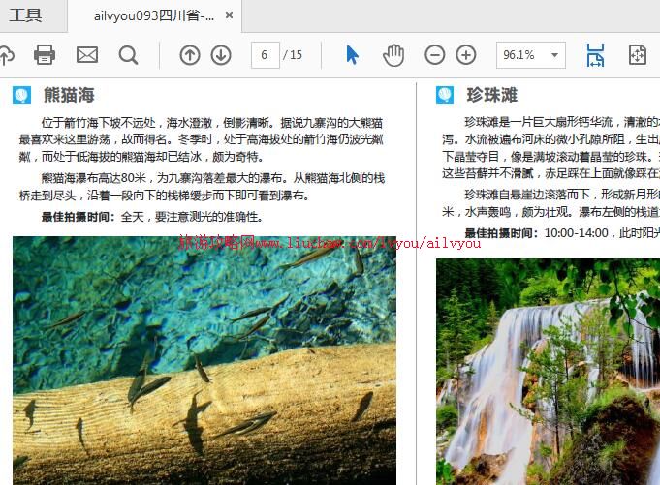Go to the next page with down arrow
The image size is (660, 485).
[221, 55]
